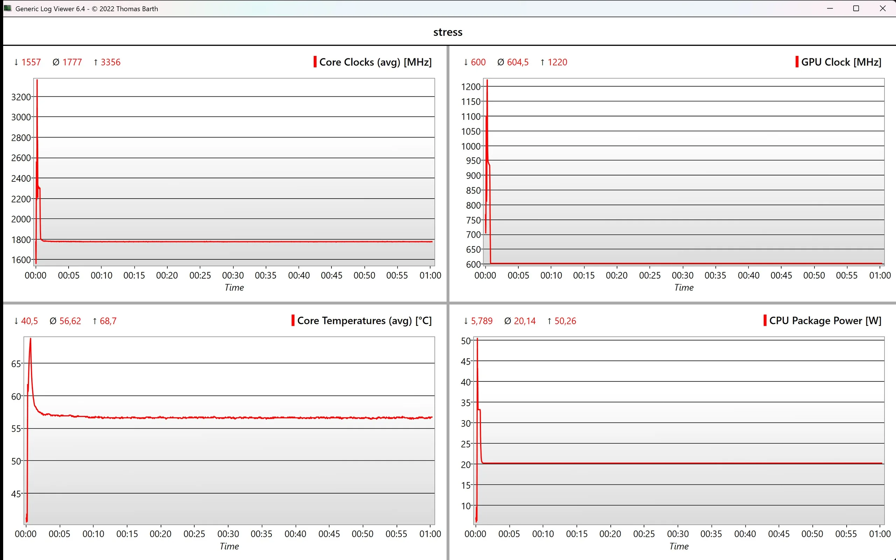
Task: Click CPU Package Power maximum 50,26
Action: click(x=565, y=321)
